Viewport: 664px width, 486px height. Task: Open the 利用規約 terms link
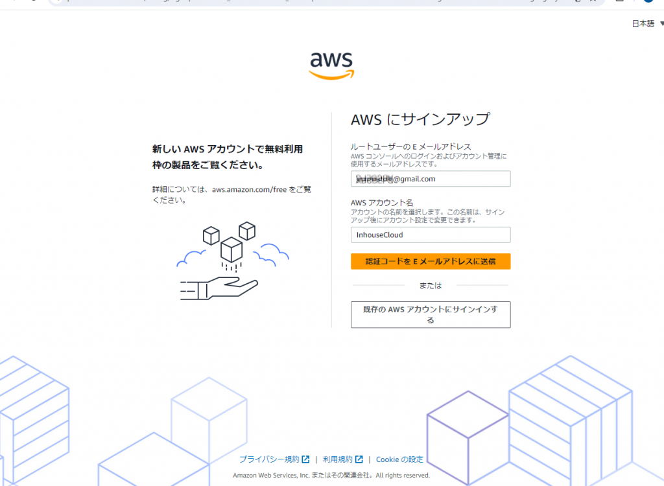[x=337, y=459]
